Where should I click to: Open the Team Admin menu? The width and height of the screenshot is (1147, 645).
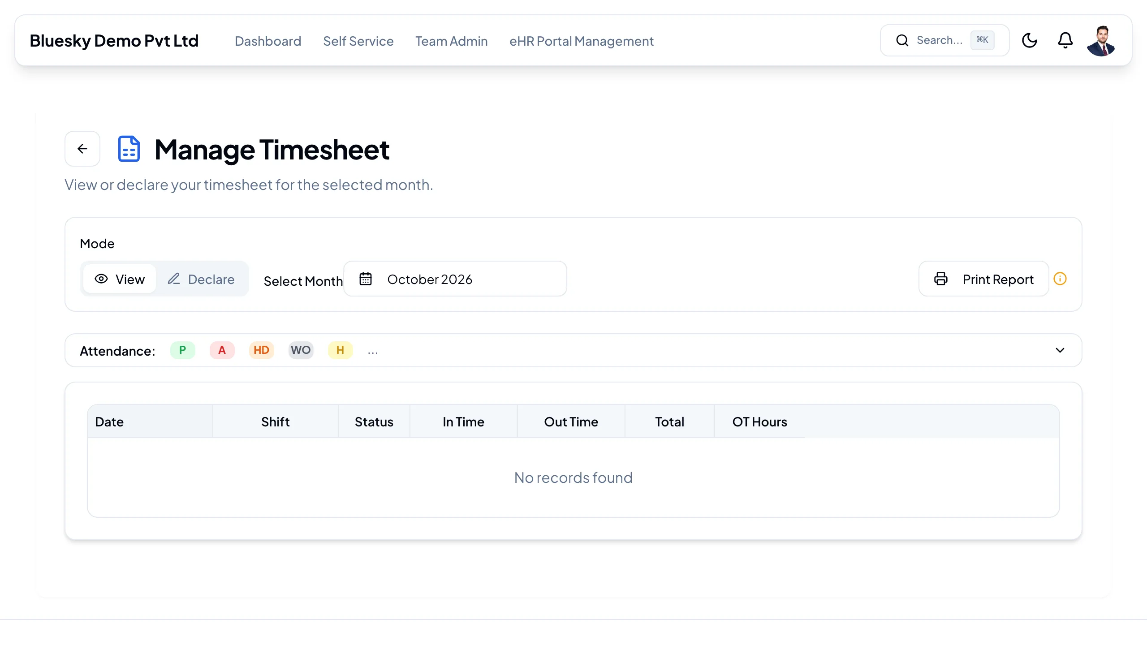452,41
